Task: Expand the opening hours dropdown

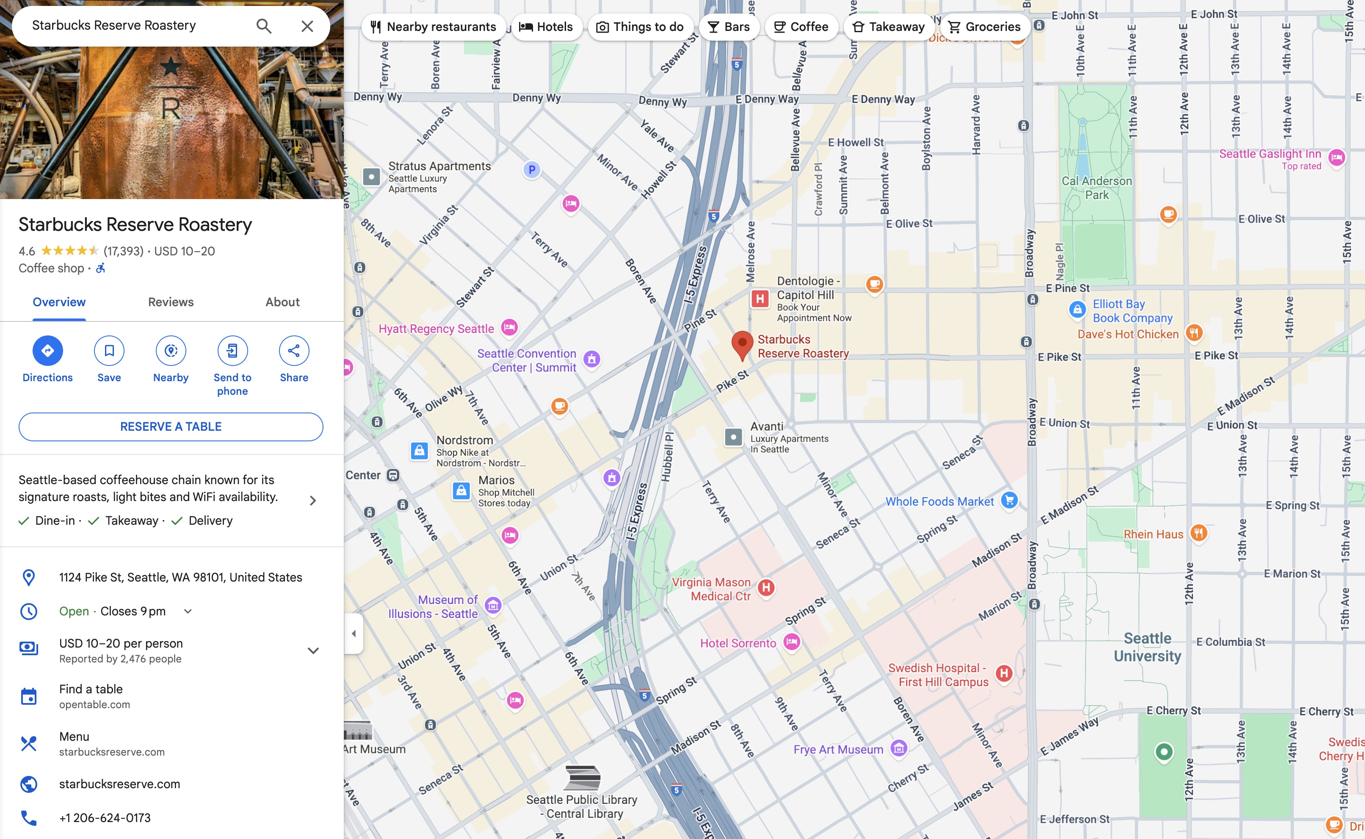Action: (x=188, y=612)
